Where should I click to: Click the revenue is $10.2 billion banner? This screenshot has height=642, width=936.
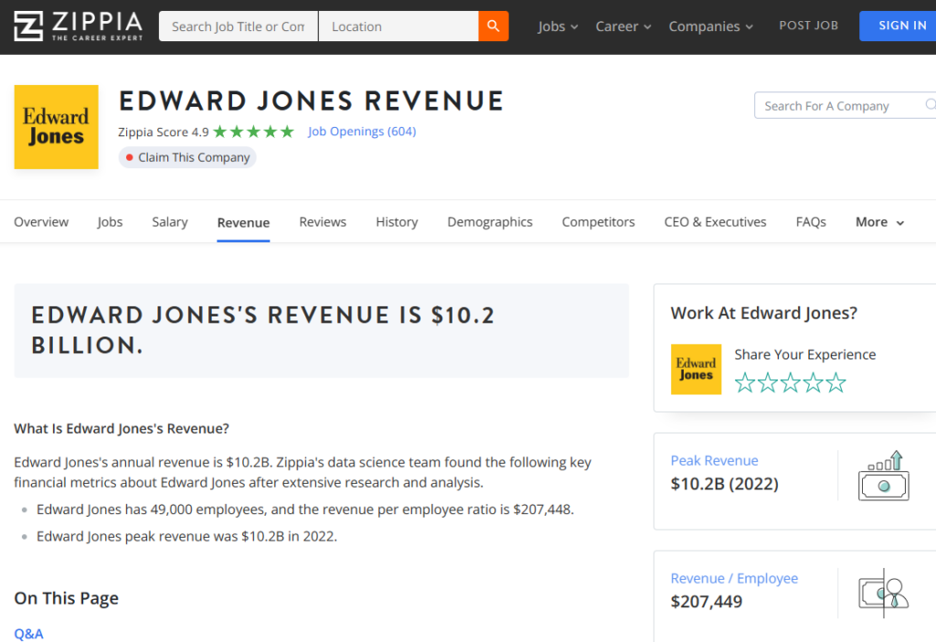tap(321, 330)
